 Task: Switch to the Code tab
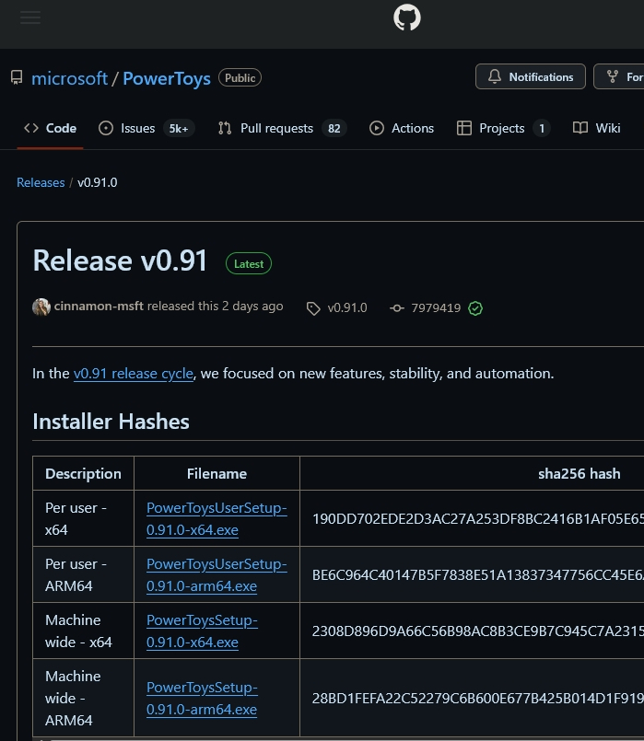click(x=50, y=128)
